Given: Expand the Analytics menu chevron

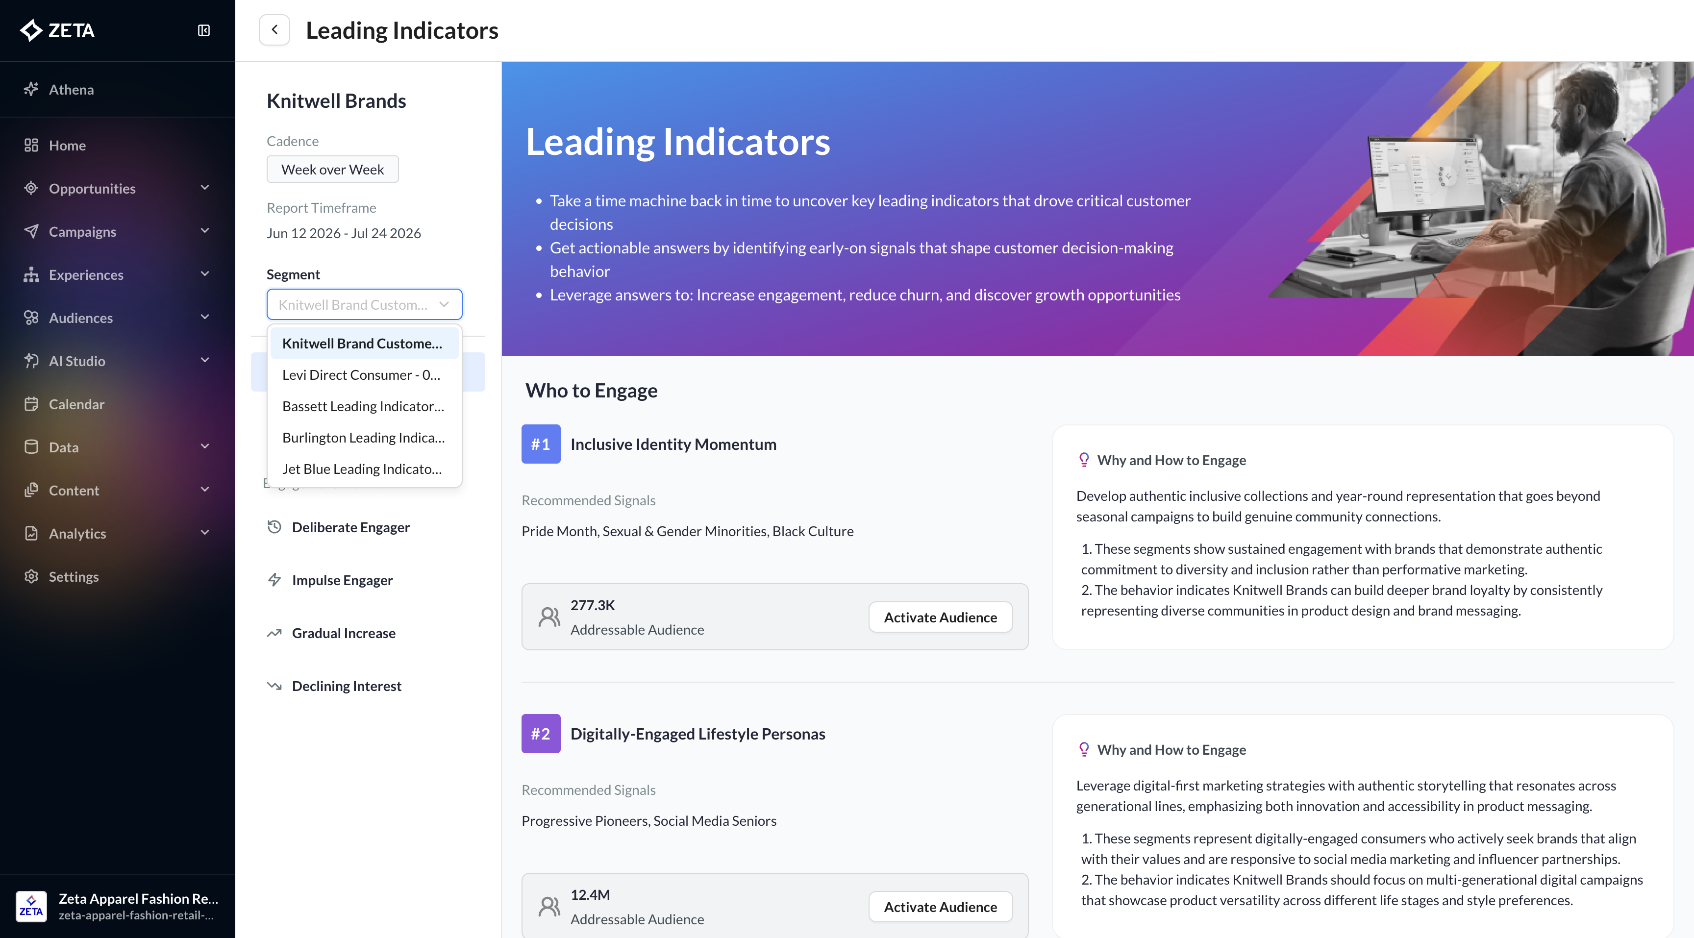Looking at the screenshot, I should tap(204, 533).
